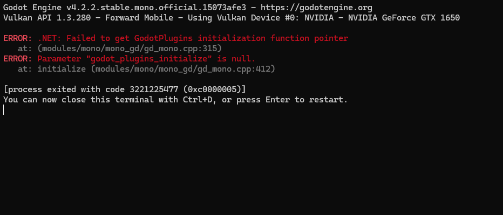This screenshot has height=215, width=503.
Task: Click the gd_mono.cpp:315 source path
Action: [130, 48]
